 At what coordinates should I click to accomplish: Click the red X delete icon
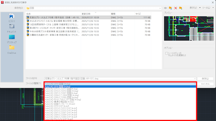click(x=176, y=8)
